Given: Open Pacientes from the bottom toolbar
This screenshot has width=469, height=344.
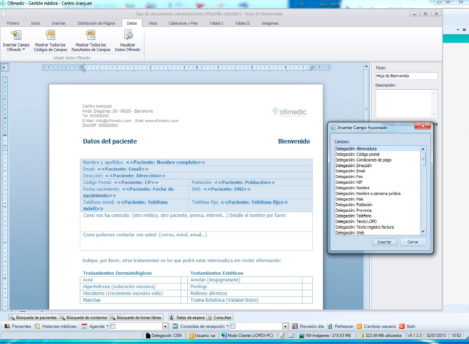Looking at the screenshot, I should 18,326.
